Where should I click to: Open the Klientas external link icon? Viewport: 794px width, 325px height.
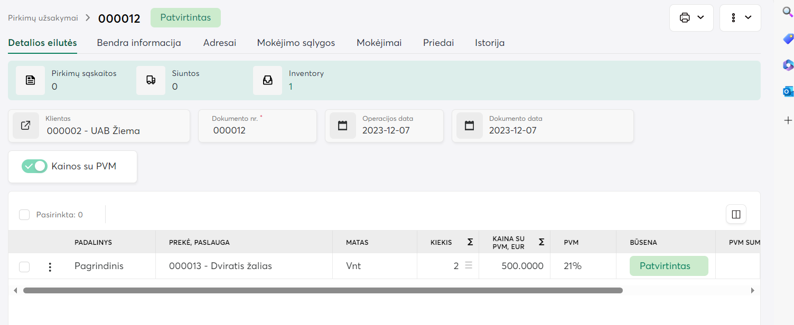coord(25,126)
